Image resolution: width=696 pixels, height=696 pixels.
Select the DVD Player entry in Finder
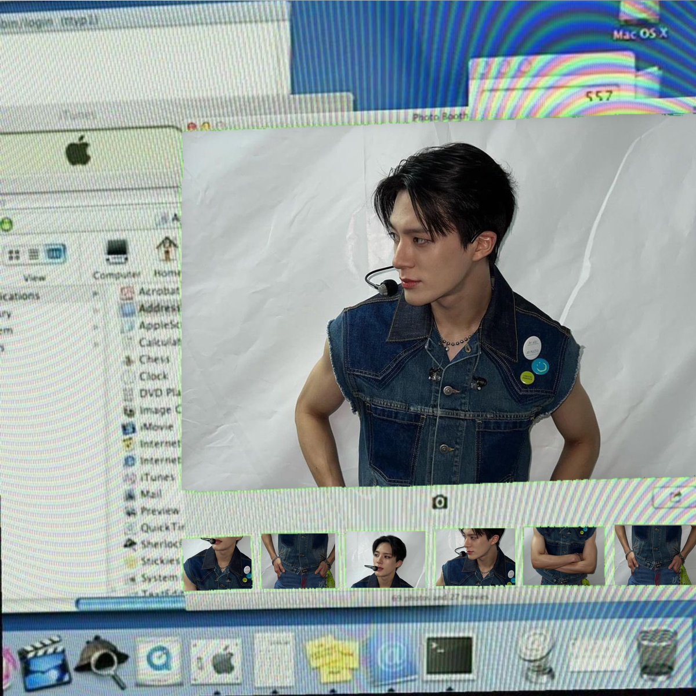click(152, 393)
